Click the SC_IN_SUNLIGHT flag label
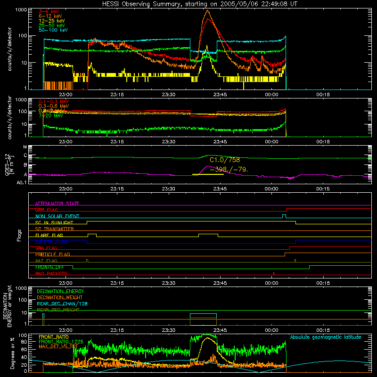Viewport: 377px width, 377px height. (54, 222)
